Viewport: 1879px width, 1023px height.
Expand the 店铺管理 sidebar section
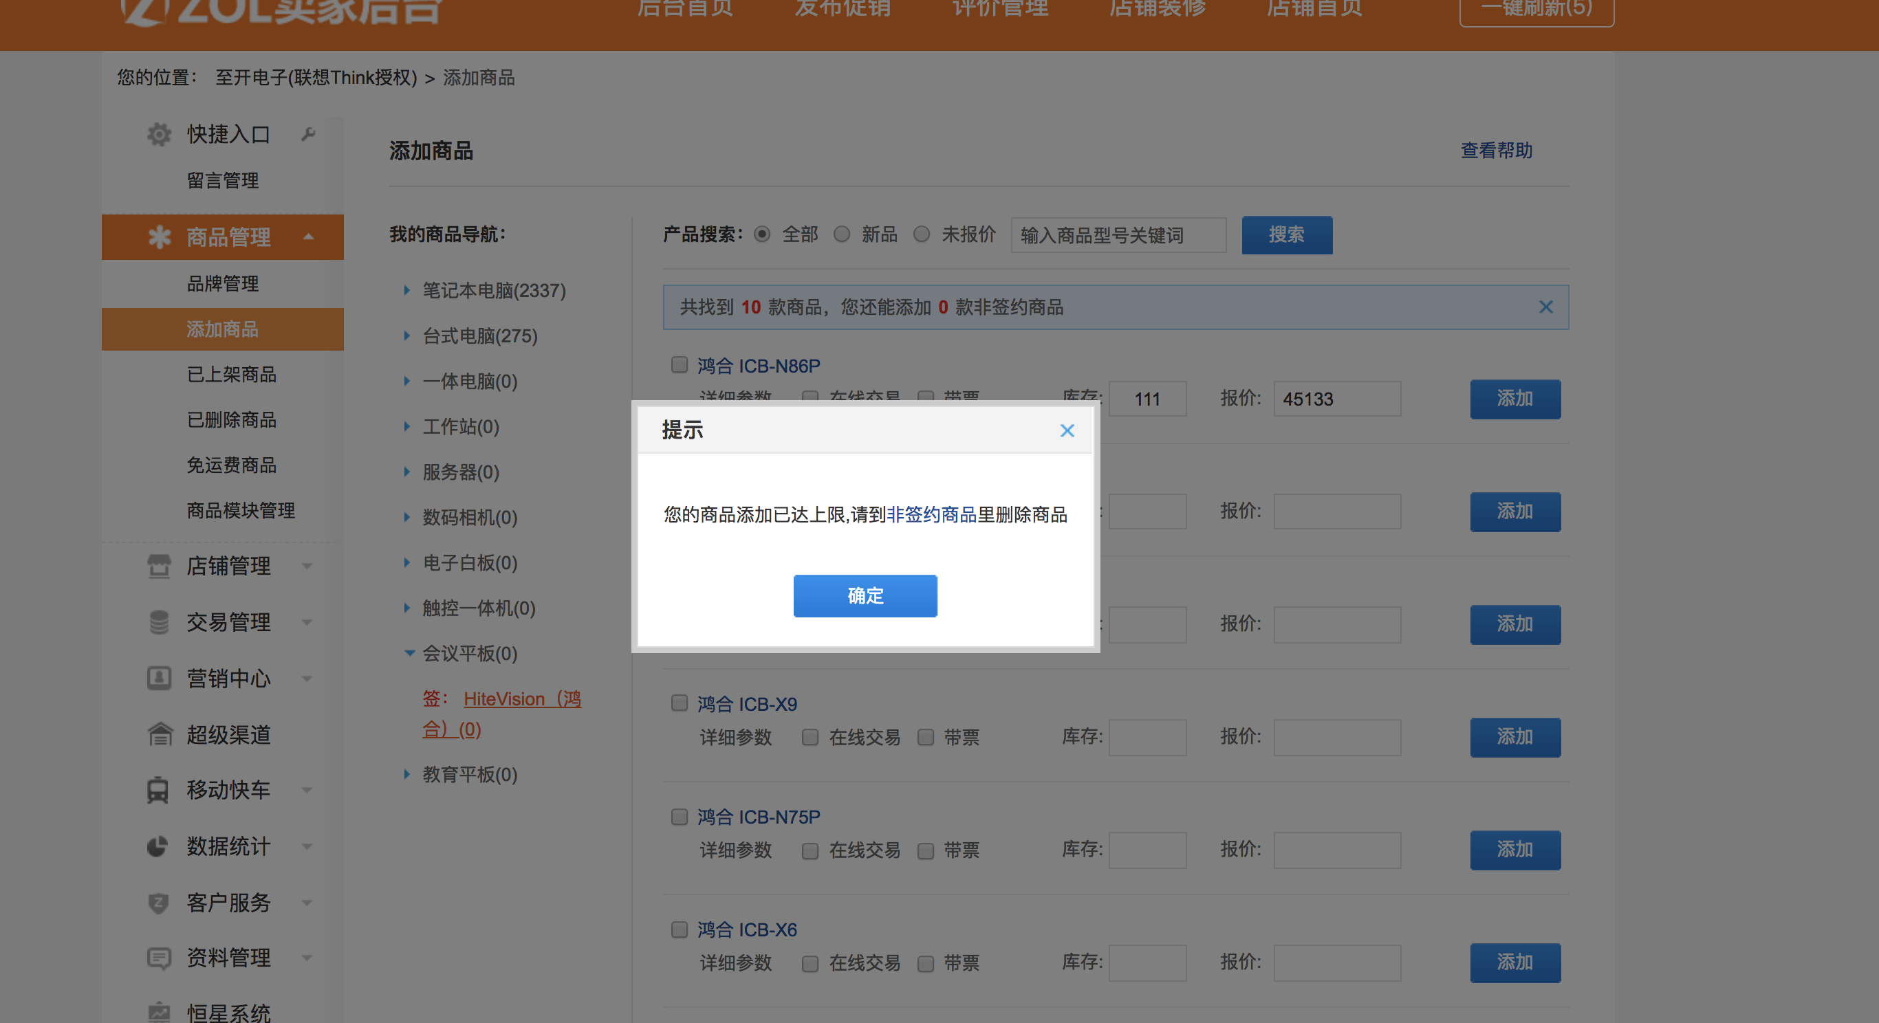pos(307,566)
